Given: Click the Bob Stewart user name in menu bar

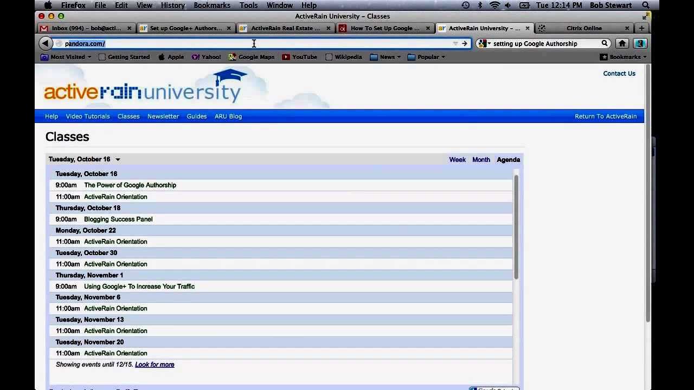Looking at the screenshot, I should (611, 5).
